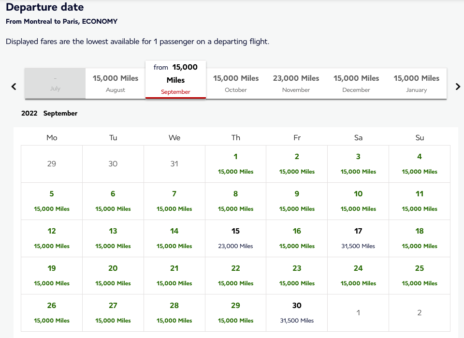Select September 26 departure date
Viewport: 464px width, 338px height.
tap(52, 313)
